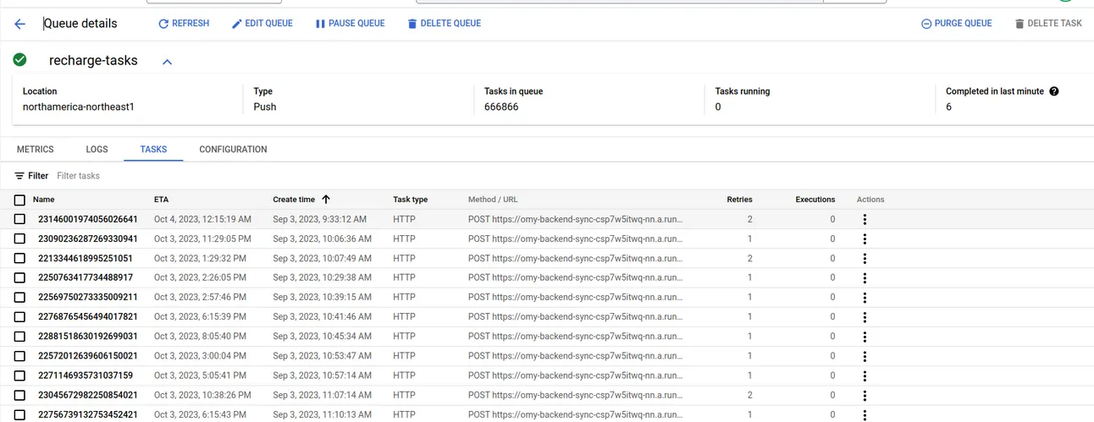Click Delete Queue trash button

click(x=444, y=24)
